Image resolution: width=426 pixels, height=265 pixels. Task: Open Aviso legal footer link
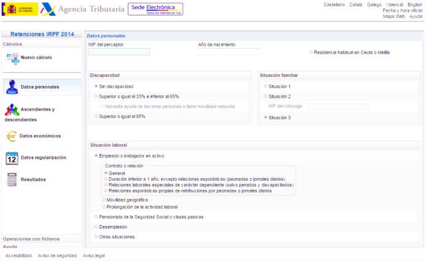(x=94, y=255)
